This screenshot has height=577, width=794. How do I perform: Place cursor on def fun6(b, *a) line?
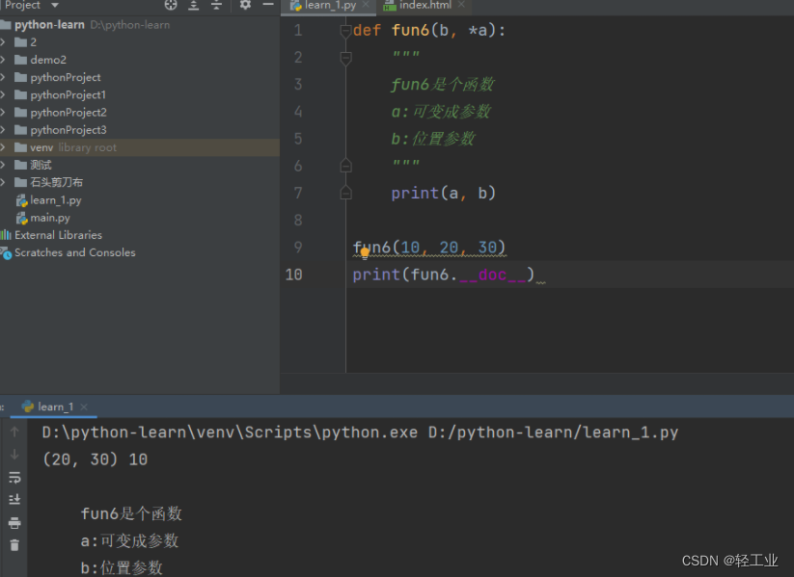pyautogui.click(x=429, y=30)
